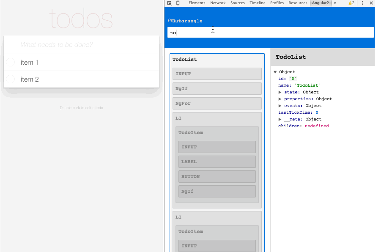
Task: Select the INPUT node directly under TodoList
Action: (217, 74)
